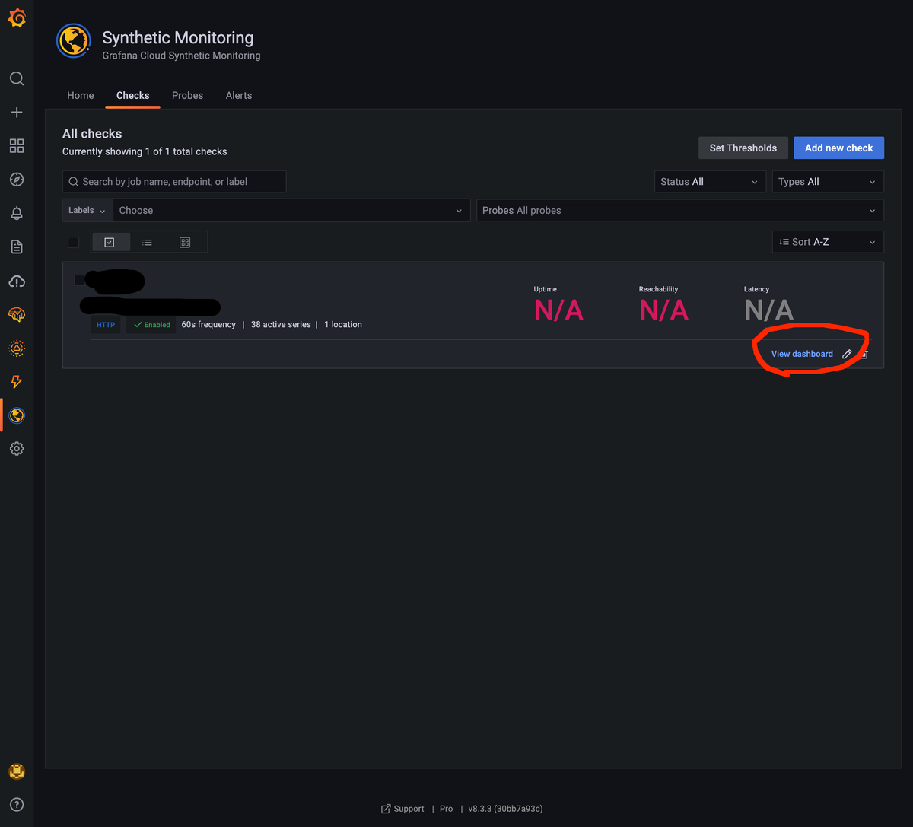Click the Synthetic Monitoring globe header logo
913x827 pixels.
[74, 41]
